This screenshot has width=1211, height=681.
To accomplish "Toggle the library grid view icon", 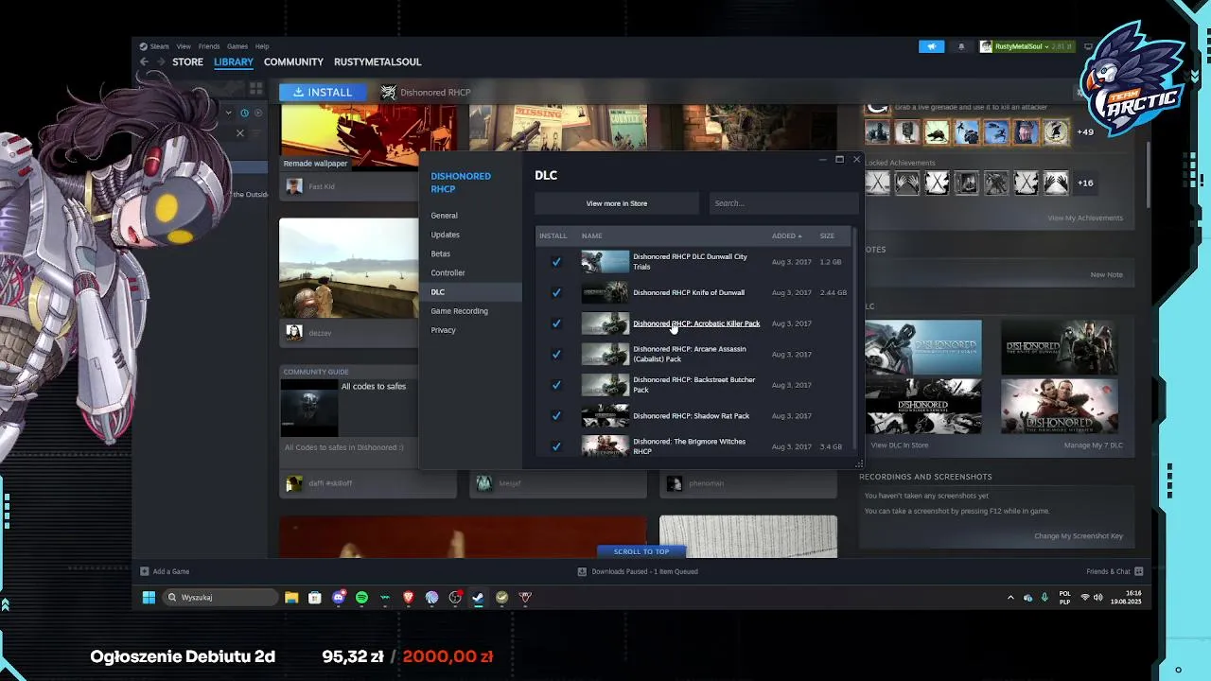I will tap(255, 89).
